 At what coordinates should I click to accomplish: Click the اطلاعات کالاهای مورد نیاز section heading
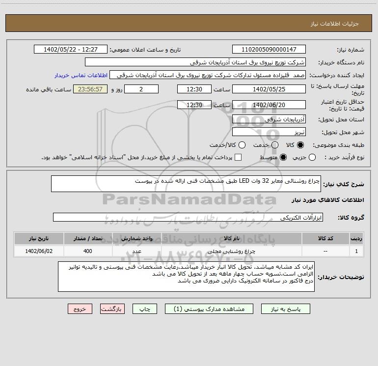pos(328,200)
